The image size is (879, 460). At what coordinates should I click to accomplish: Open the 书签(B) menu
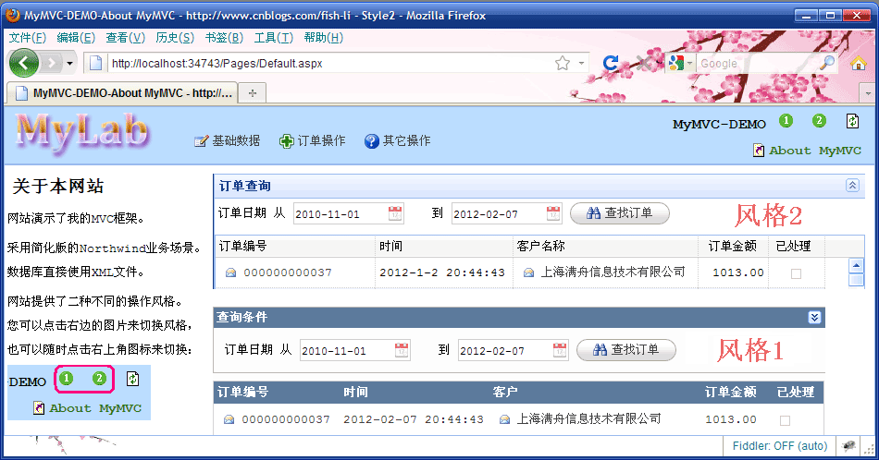coord(224,38)
